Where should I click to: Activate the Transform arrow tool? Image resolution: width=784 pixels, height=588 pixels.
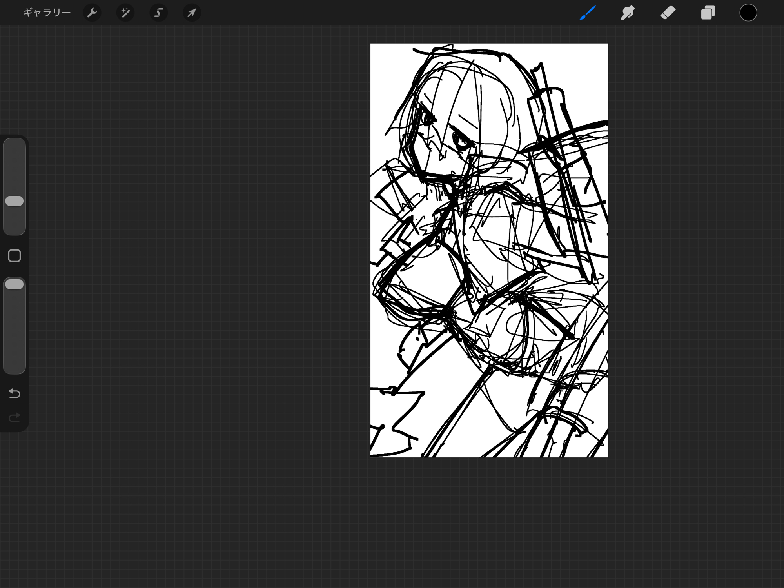[192, 13]
